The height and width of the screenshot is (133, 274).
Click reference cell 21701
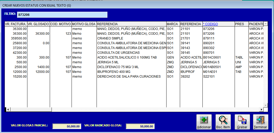pos(191,38)
